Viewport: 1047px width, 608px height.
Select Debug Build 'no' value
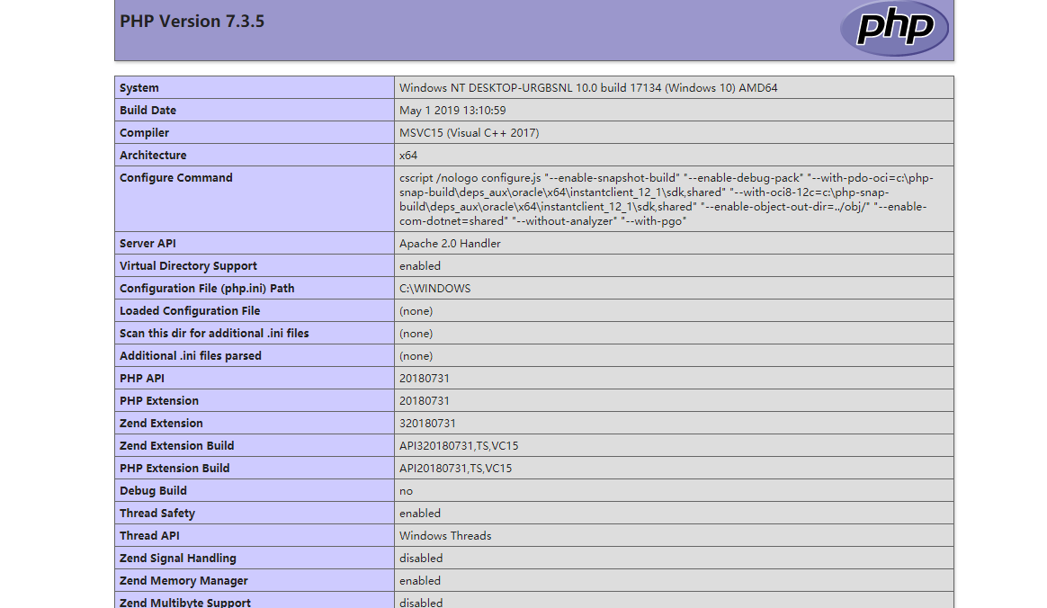pyautogui.click(x=406, y=490)
